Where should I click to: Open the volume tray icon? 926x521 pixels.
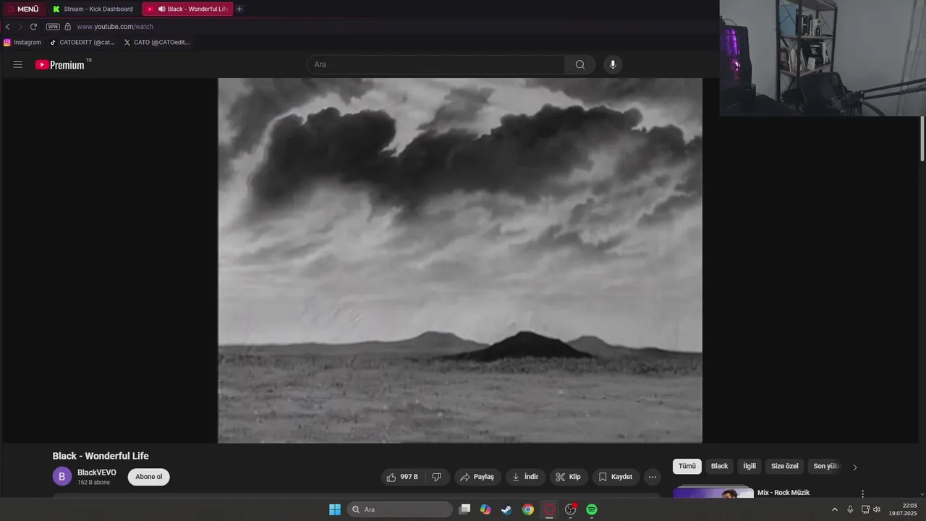(877, 509)
